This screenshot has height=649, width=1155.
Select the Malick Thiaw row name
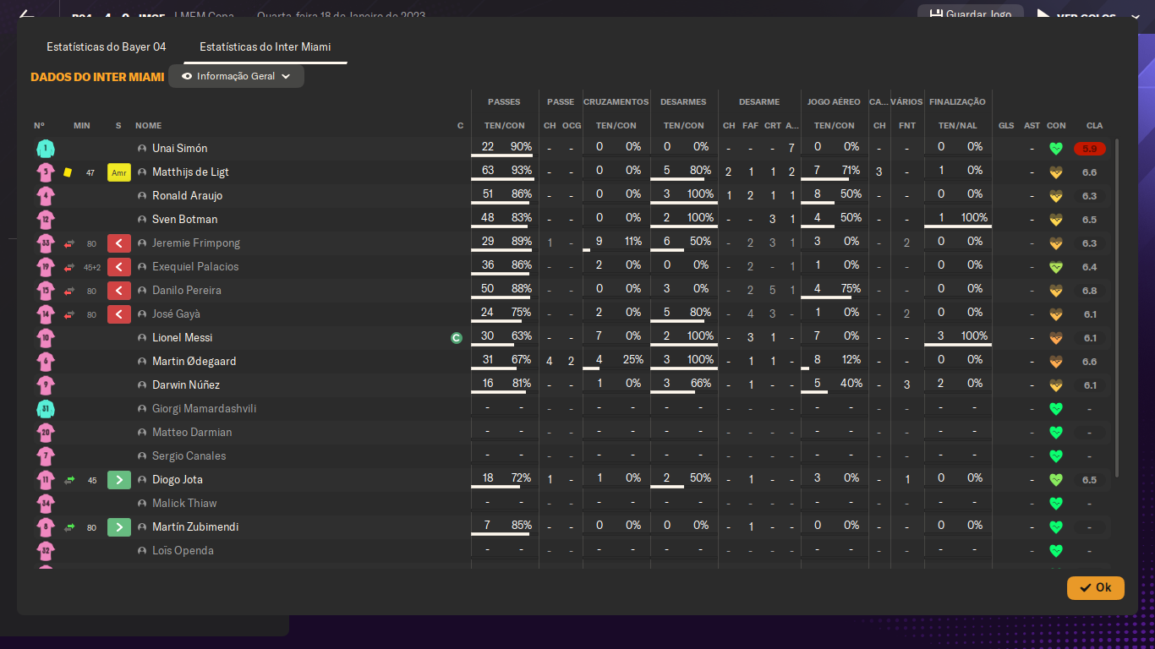click(x=184, y=504)
